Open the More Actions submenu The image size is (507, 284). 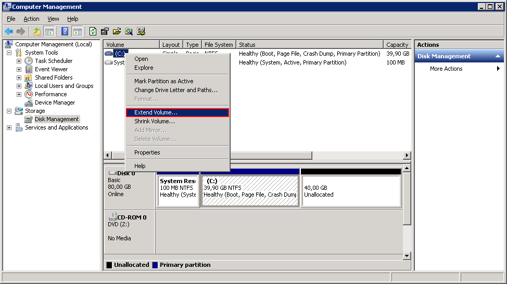coord(459,69)
